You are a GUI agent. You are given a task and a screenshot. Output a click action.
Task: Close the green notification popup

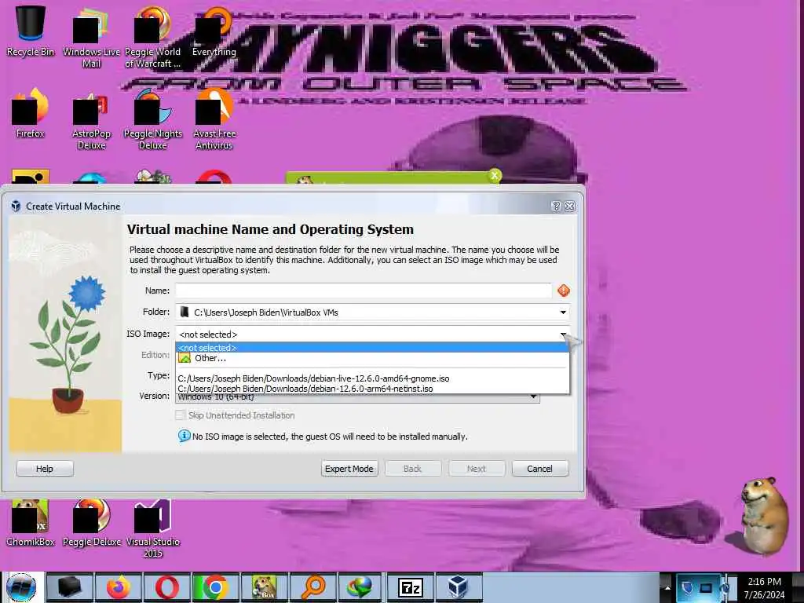coord(495,175)
